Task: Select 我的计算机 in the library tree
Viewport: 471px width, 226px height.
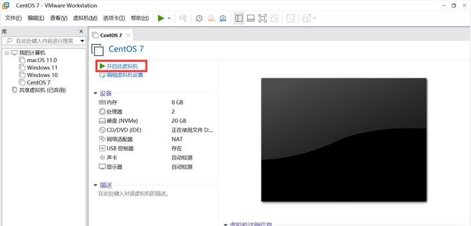Action: [x=32, y=53]
